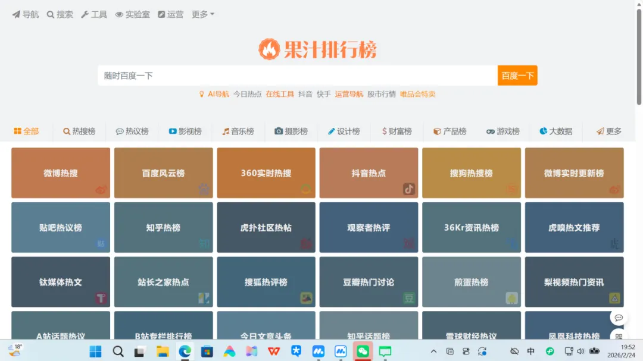Follow the 运营导航 link

tap(349, 94)
